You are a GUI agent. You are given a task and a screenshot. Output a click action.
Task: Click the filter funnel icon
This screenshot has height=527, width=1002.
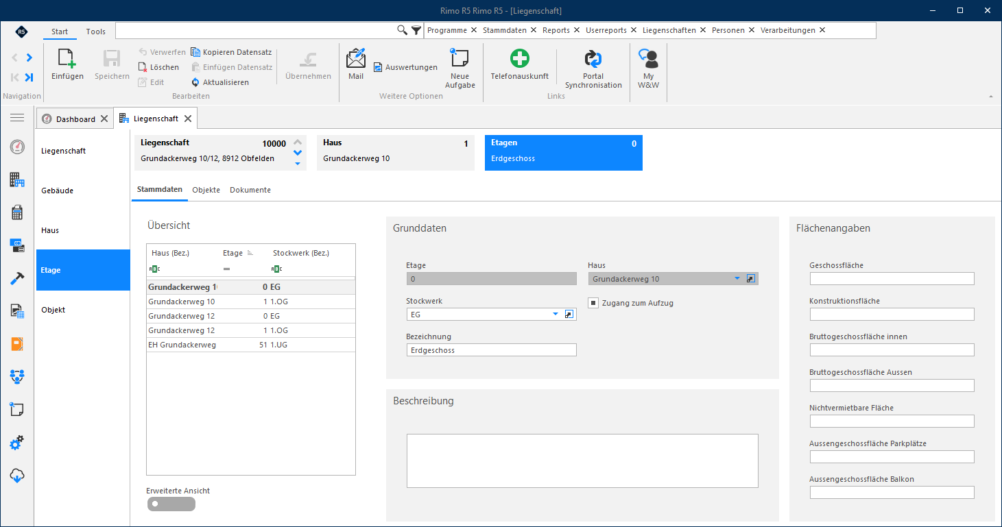416,30
